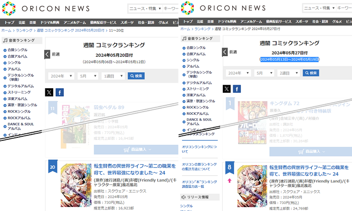352x211 pixels.
Task: Click 検索 search button beside 2週目
Action: [x=311, y=73]
